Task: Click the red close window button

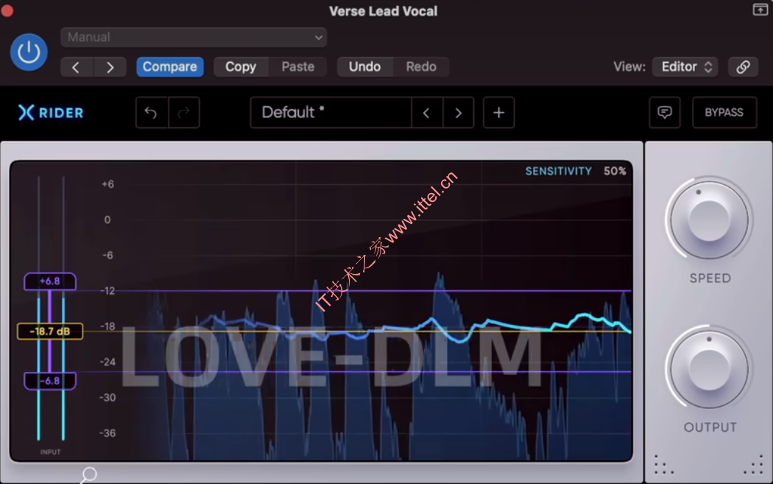Action: (7, 10)
